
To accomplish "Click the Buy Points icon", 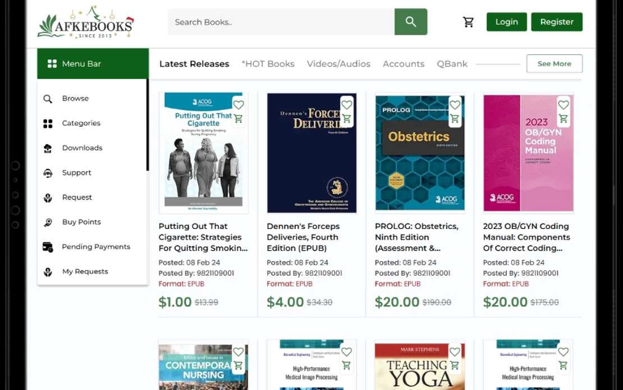I will [48, 222].
